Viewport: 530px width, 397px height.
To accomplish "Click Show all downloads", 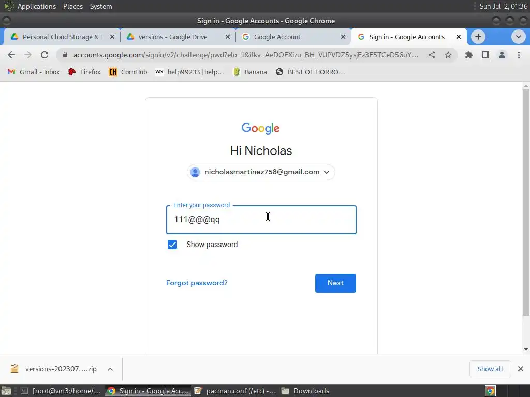I will [x=490, y=369].
